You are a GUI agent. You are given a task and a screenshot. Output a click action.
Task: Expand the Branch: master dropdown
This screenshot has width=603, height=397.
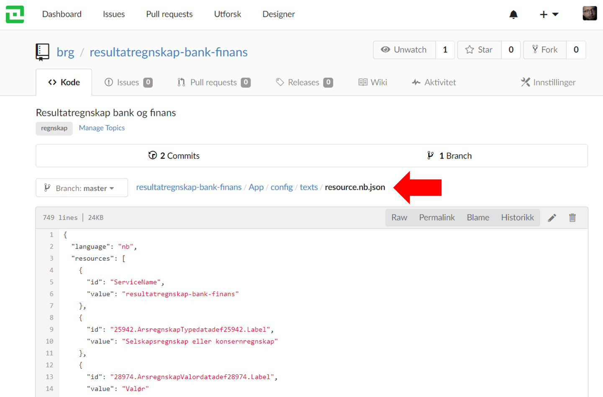click(82, 188)
